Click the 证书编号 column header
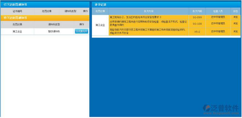Screen dimensions: 242x118 (x=18, y=11)
